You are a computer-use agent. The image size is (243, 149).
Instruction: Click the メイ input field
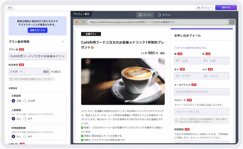[216, 76]
